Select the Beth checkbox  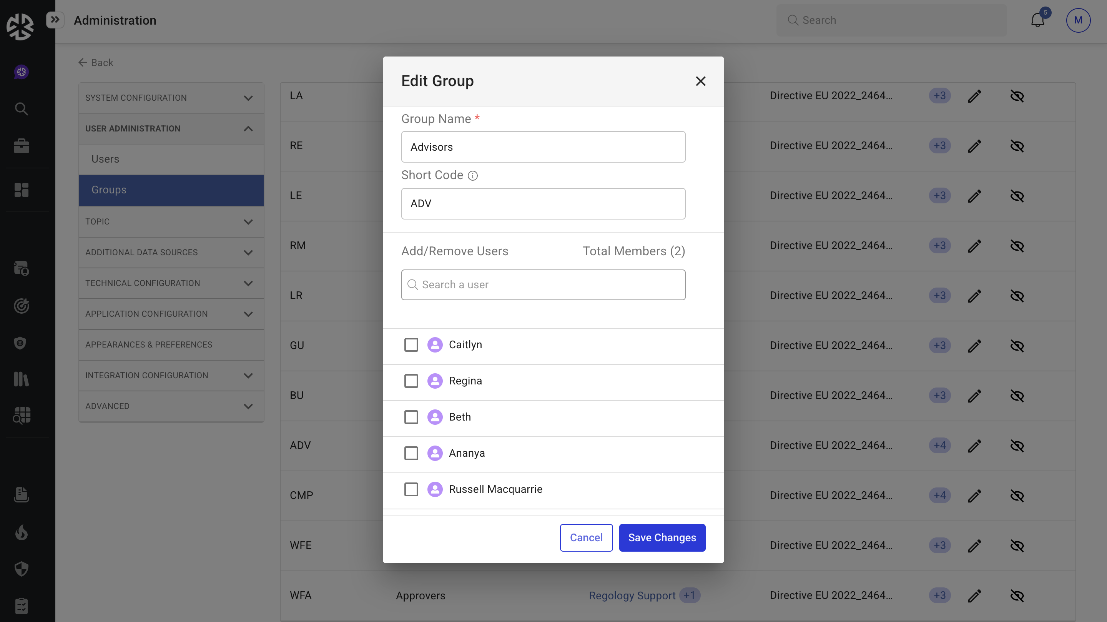point(411,417)
